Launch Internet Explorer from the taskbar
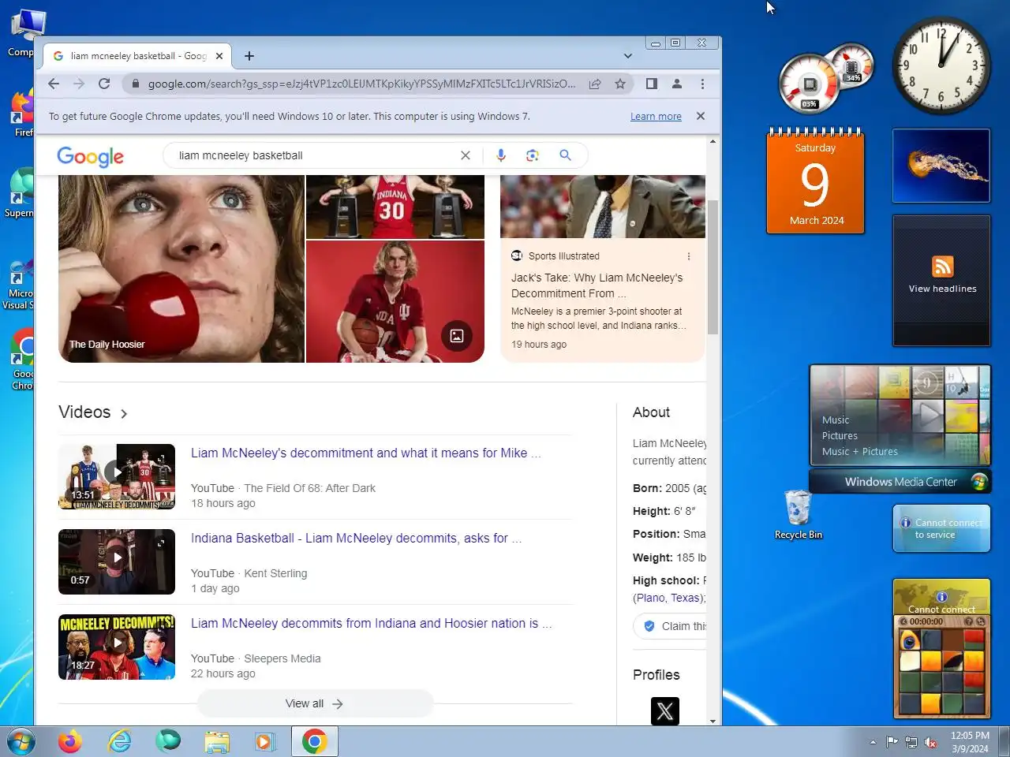This screenshot has width=1010, height=757. (119, 741)
